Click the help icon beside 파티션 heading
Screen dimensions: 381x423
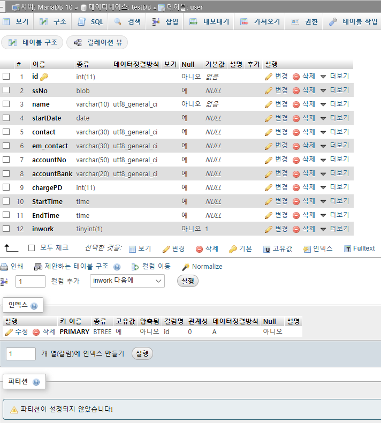point(36,382)
